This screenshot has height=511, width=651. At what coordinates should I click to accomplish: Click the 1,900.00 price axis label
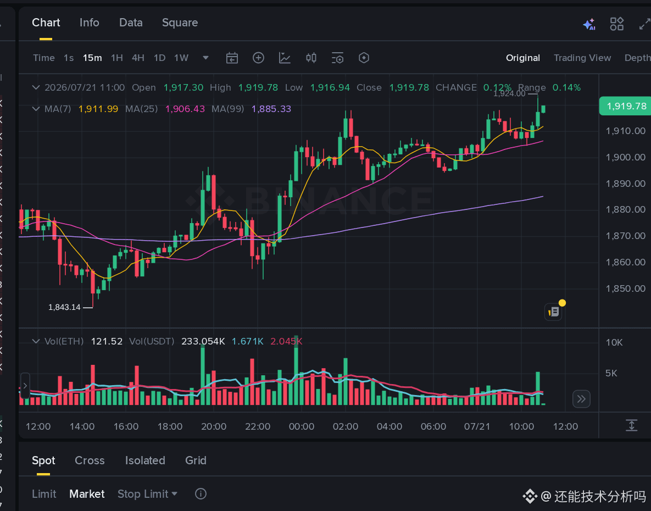pyautogui.click(x=626, y=157)
